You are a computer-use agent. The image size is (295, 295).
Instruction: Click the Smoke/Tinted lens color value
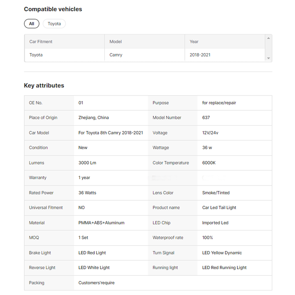click(216, 192)
